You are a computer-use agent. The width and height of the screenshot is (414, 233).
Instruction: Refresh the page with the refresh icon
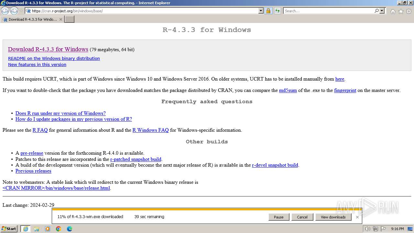click(277, 11)
